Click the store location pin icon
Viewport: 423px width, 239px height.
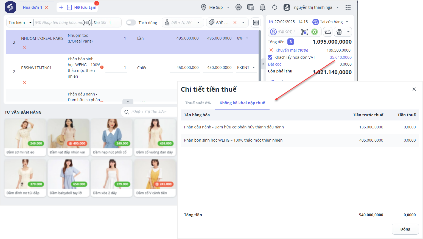click(x=203, y=7)
